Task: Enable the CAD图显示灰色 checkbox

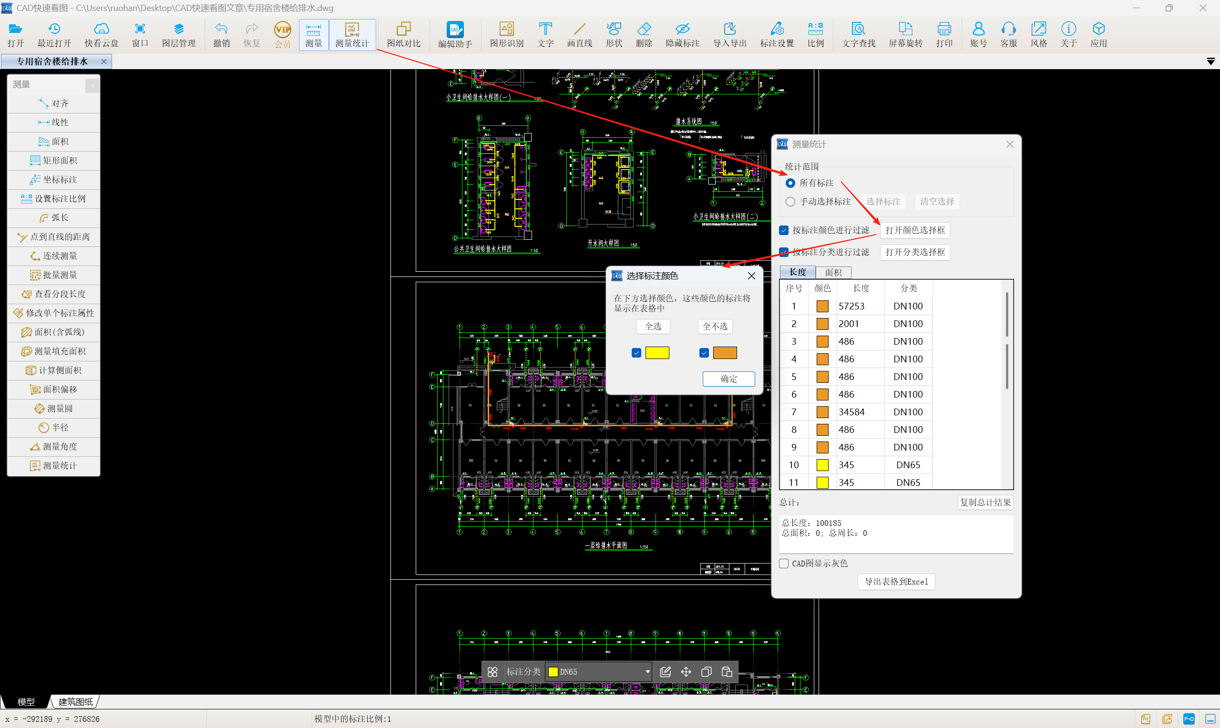Action: [x=784, y=563]
